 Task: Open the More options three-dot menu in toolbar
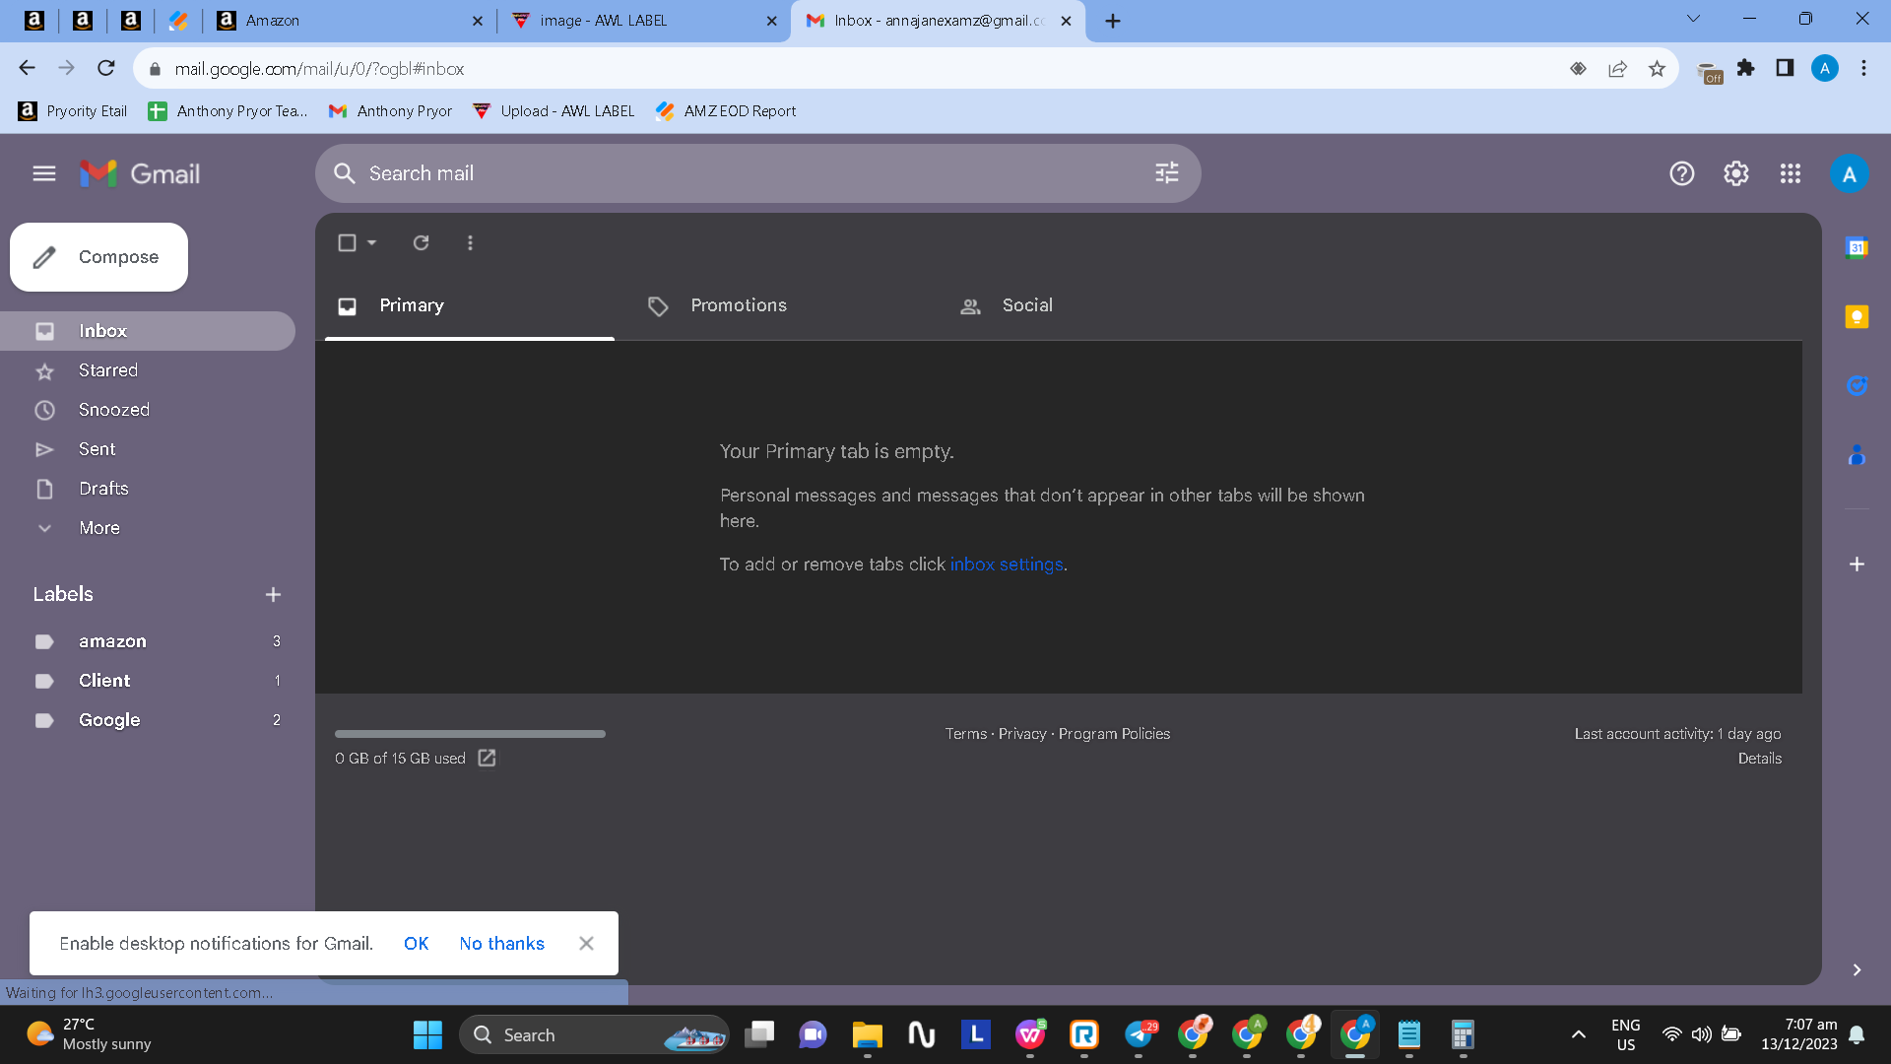[x=470, y=242]
